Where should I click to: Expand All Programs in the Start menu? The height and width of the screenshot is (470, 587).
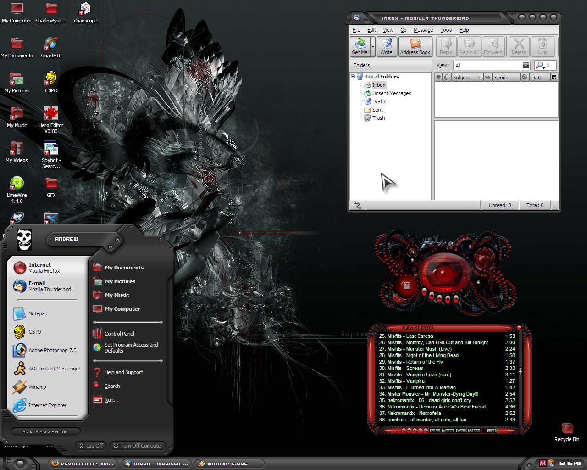point(45,431)
